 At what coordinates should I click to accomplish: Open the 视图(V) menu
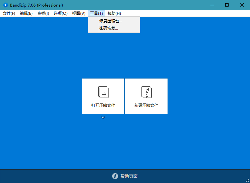point(78,13)
